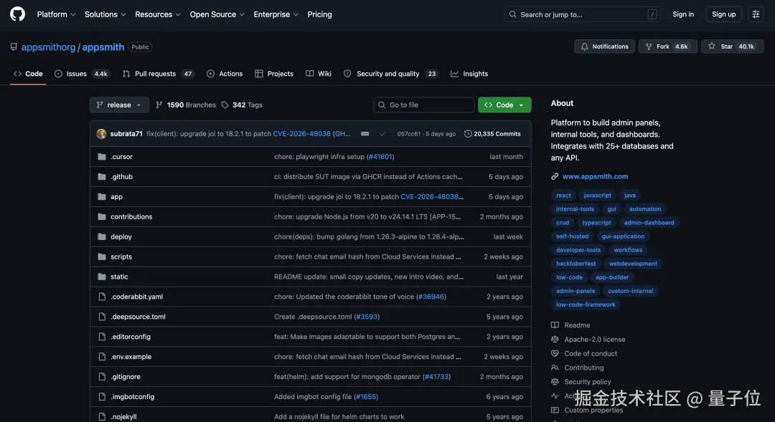Click the Search or jump to field
Viewport: 775px width, 422px height.
tap(582, 14)
